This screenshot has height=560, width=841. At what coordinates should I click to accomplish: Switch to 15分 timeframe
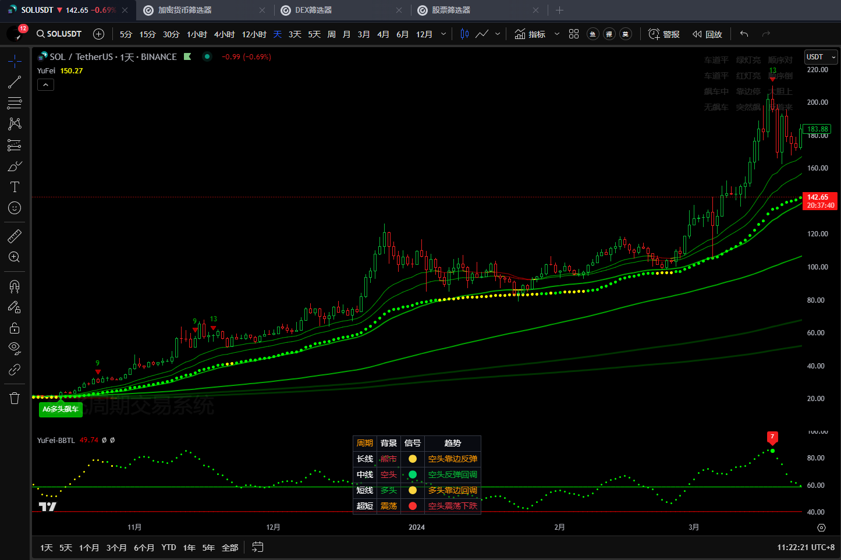(x=148, y=34)
